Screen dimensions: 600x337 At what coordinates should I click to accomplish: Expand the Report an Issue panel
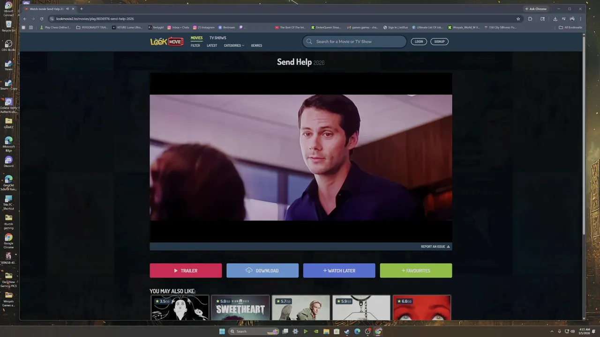(435, 247)
